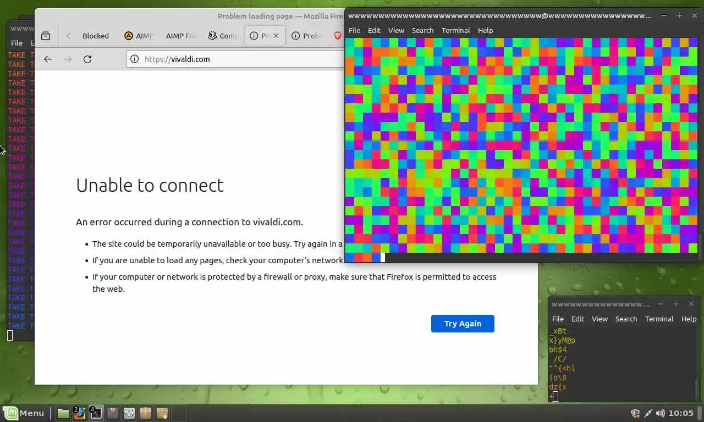
Task: Open View menu in the large colorful terminal
Action: pyautogui.click(x=396, y=30)
